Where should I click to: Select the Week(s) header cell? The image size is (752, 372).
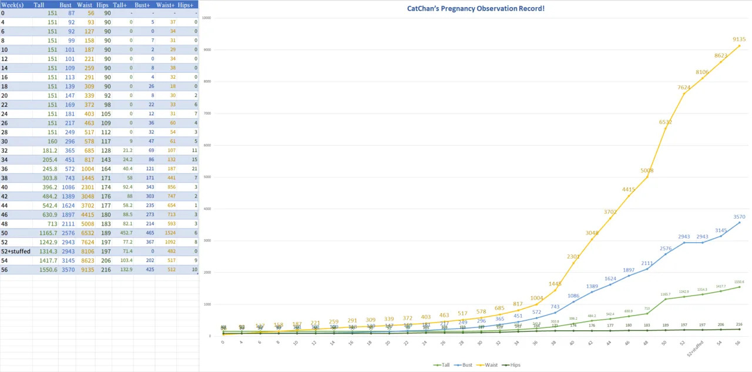12,4
